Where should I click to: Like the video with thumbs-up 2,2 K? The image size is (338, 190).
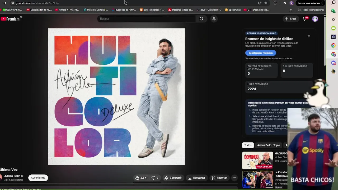pos(141,178)
